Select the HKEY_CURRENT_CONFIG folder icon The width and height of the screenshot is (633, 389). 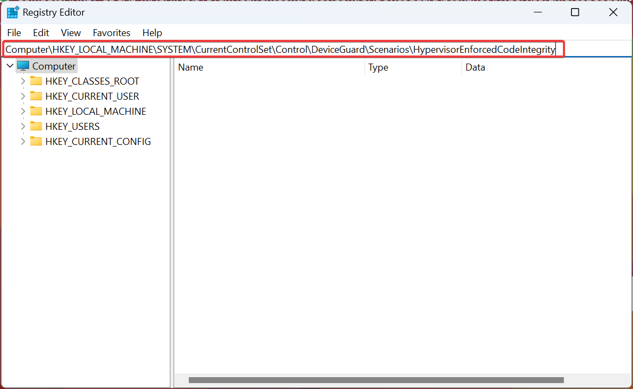(x=36, y=141)
